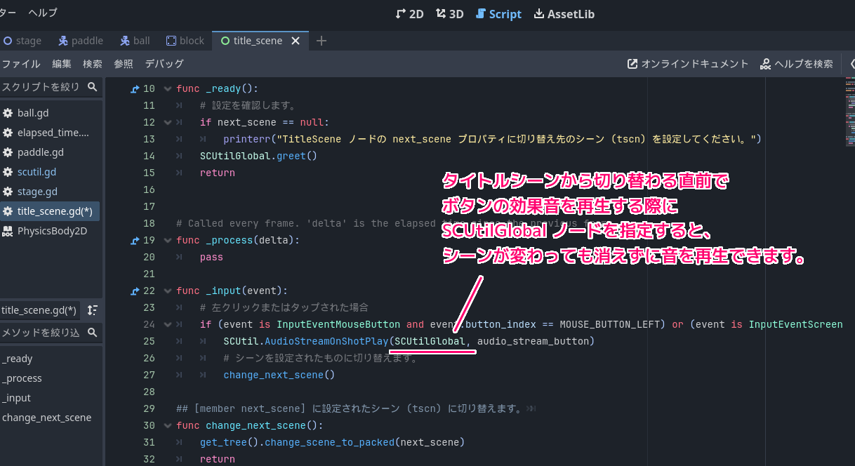This screenshot has width=855, height=466.
Task: Open the デバッグ menu
Action: pyautogui.click(x=164, y=64)
